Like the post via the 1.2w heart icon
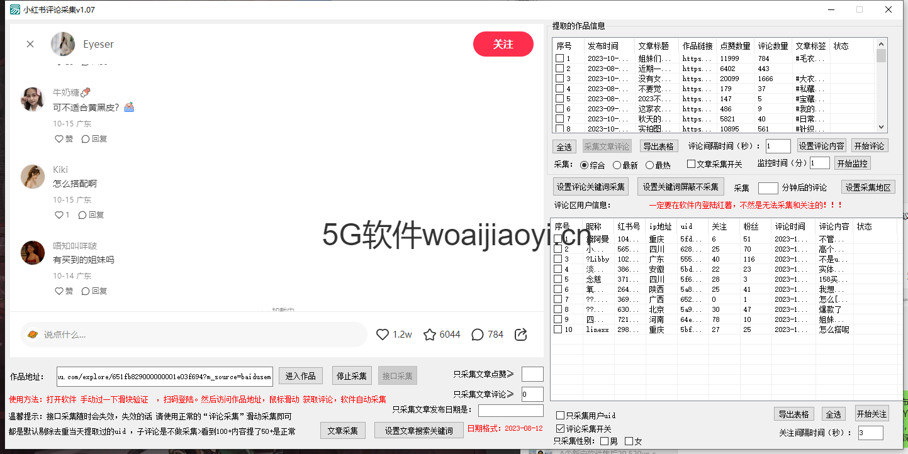 point(382,335)
